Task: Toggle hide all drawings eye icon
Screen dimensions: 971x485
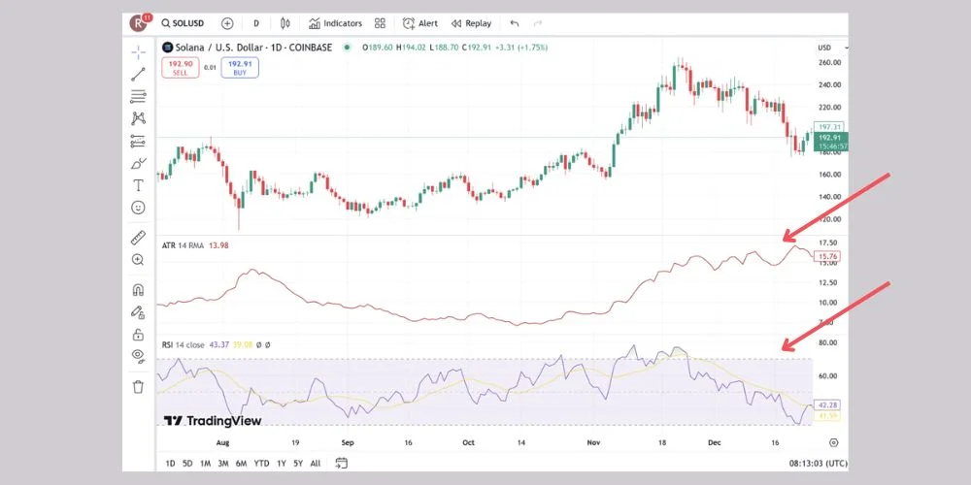Action: [x=138, y=356]
